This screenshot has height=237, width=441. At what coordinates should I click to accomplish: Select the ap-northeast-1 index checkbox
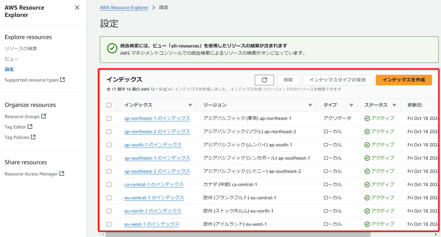[109, 118]
